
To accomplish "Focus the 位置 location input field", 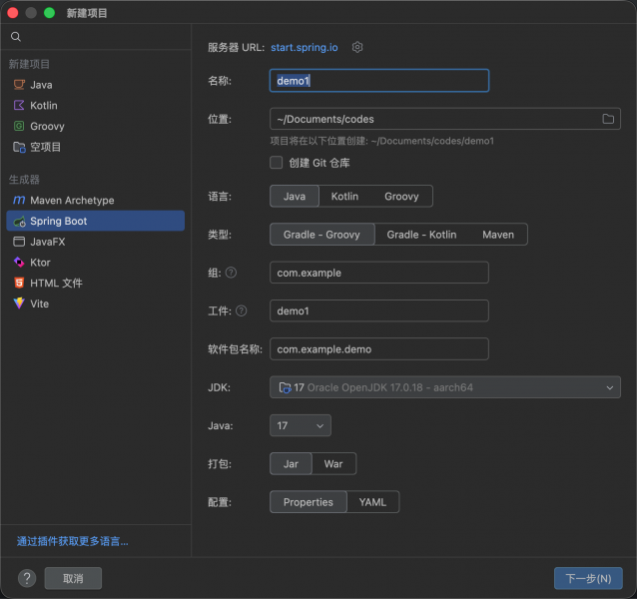I will coord(445,119).
